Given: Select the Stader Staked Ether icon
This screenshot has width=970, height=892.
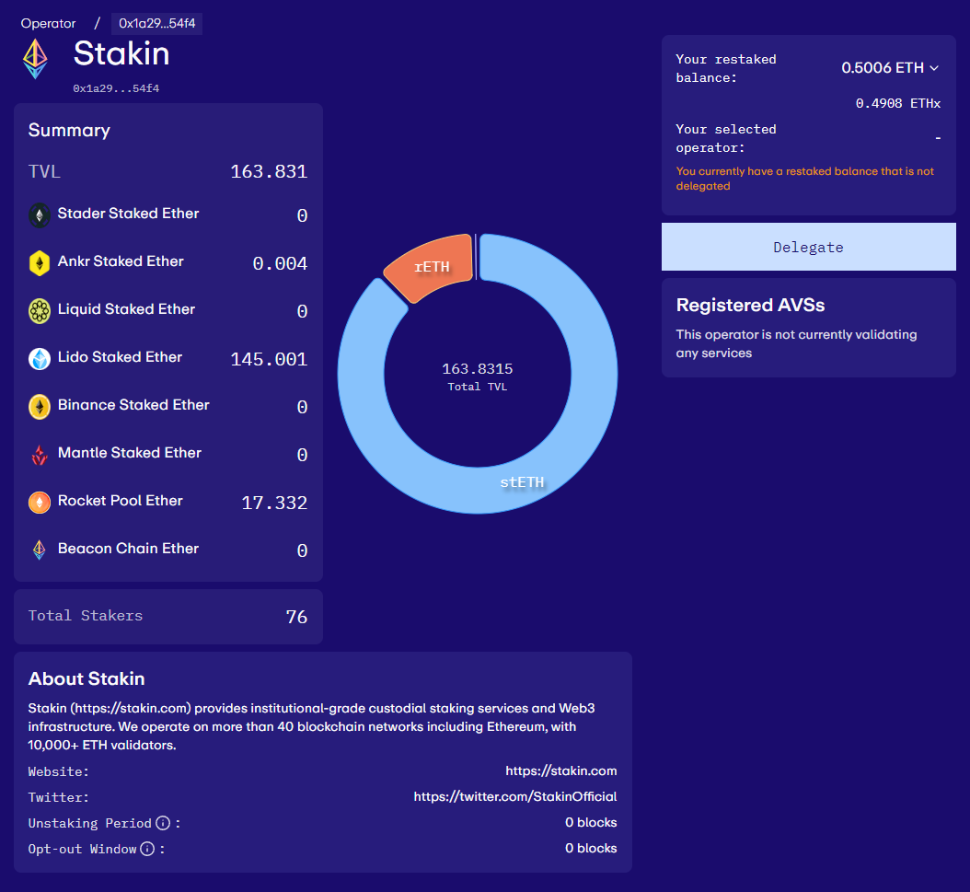Looking at the screenshot, I should coord(38,214).
